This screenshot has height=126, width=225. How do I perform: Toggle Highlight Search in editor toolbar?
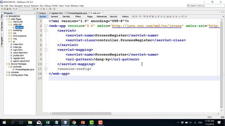153,16
